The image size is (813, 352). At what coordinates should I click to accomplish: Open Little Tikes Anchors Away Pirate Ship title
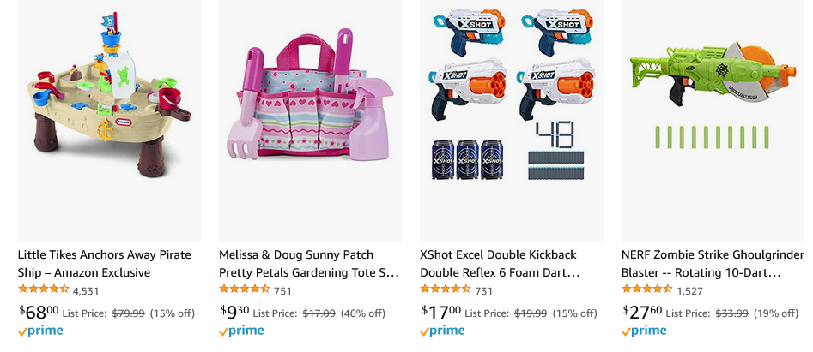point(104,264)
